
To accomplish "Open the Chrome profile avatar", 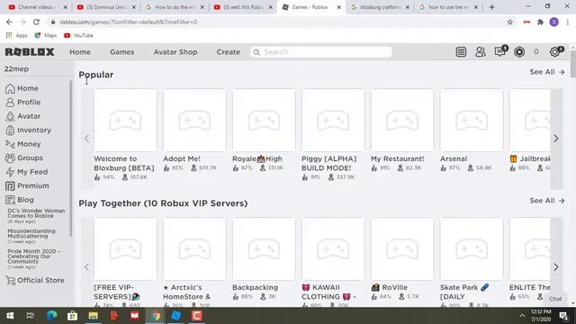I will coord(554,22).
